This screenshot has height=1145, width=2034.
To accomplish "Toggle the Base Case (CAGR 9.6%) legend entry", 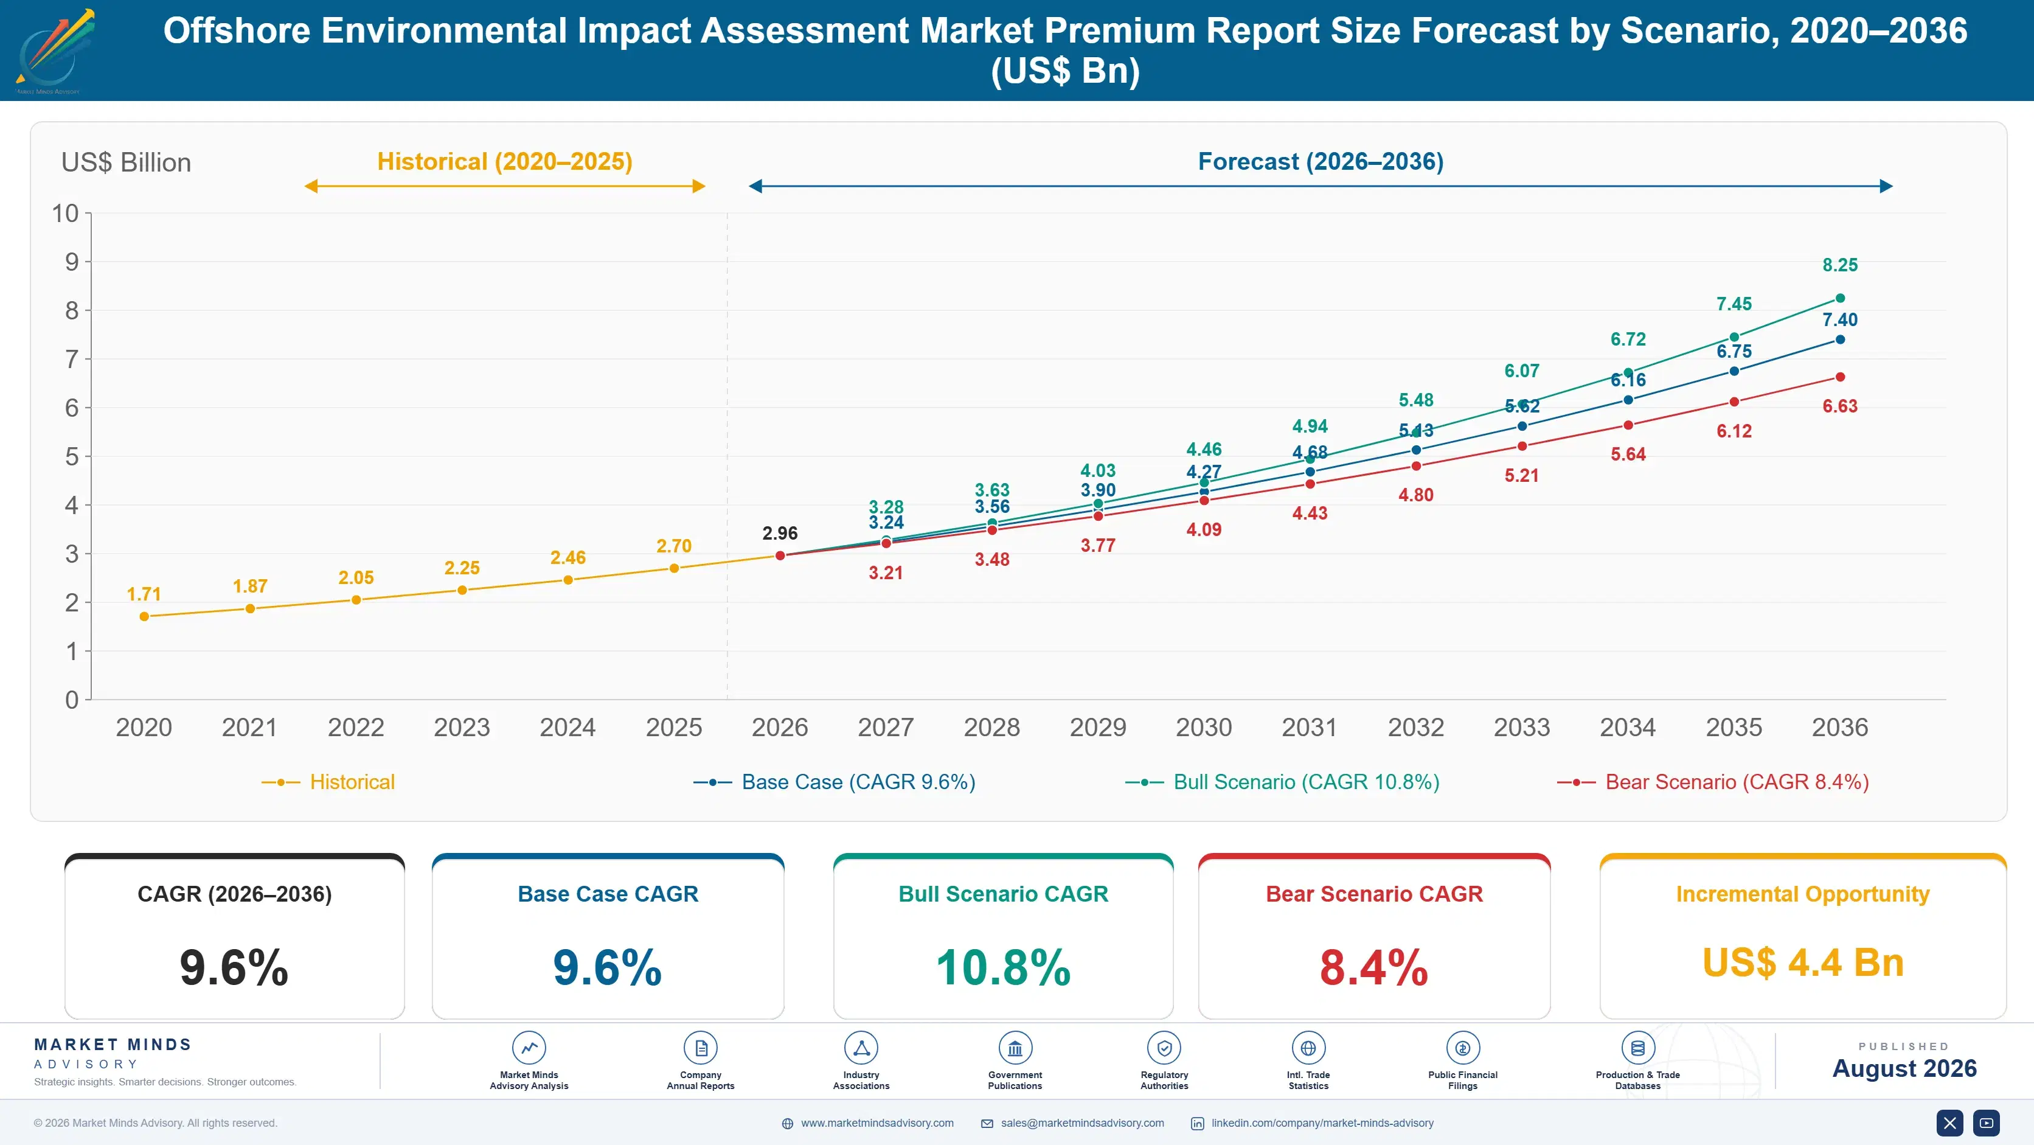I will (x=835, y=782).
